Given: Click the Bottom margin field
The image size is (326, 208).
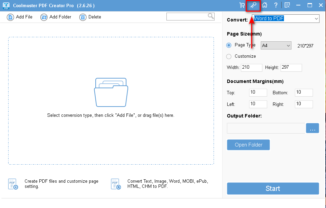Looking at the screenshot, I should (304, 93).
